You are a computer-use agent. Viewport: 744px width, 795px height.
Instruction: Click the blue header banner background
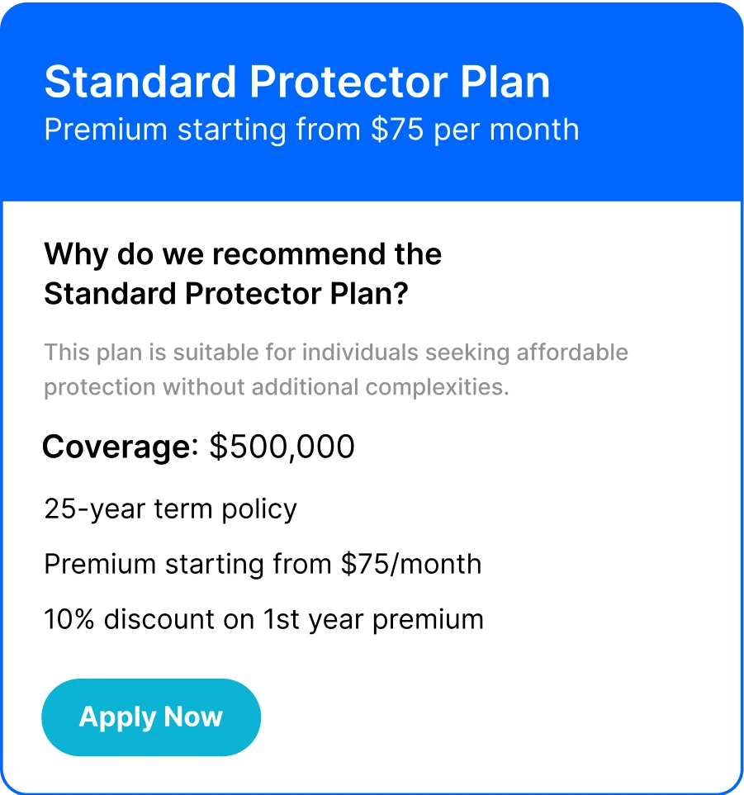pyautogui.click(x=372, y=102)
